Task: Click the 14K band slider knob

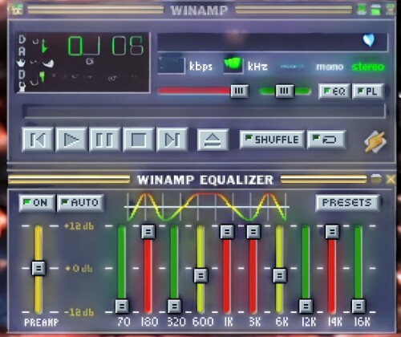Action: coord(332,231)
